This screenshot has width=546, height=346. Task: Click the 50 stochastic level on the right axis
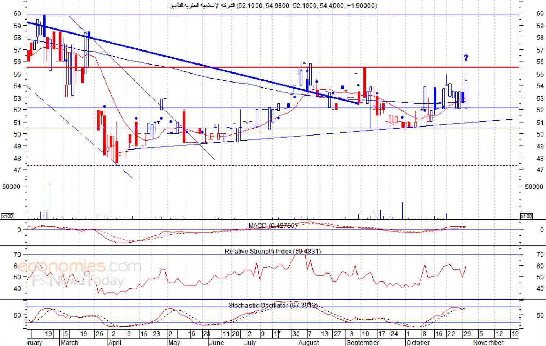click(x=540, y=315)
